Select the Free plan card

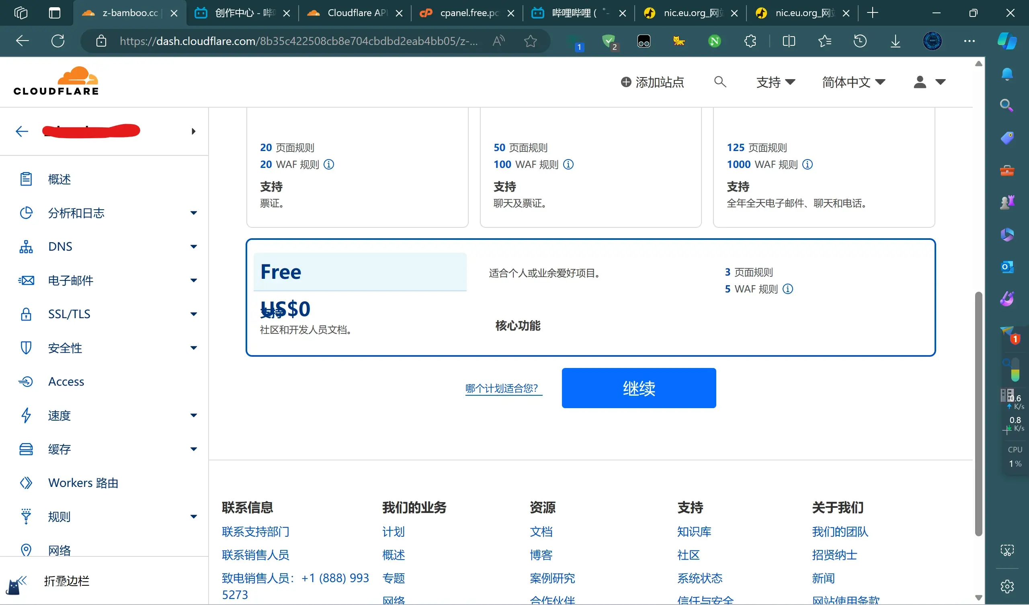[590, 298]
